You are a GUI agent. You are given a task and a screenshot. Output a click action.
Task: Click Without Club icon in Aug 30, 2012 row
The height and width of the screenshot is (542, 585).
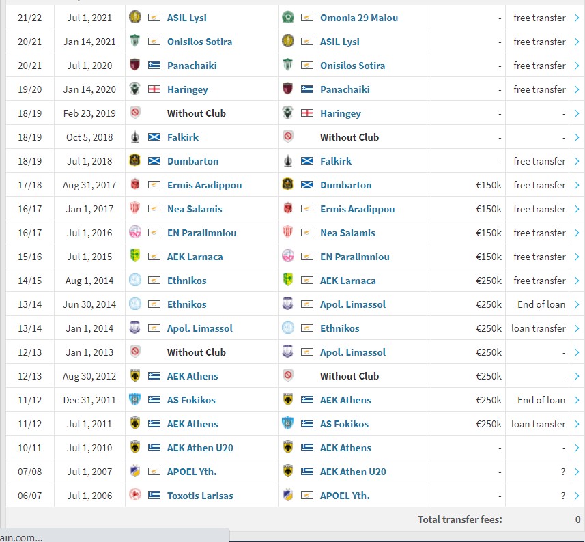click(288, 375)
